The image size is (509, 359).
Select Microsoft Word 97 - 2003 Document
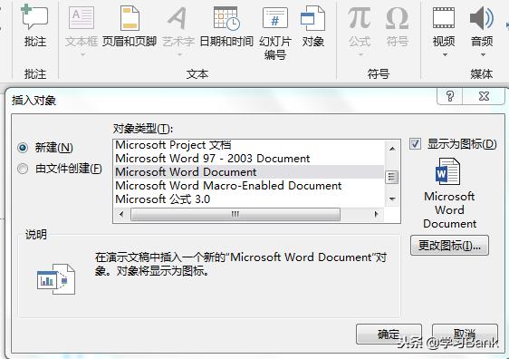click(249, 159)
